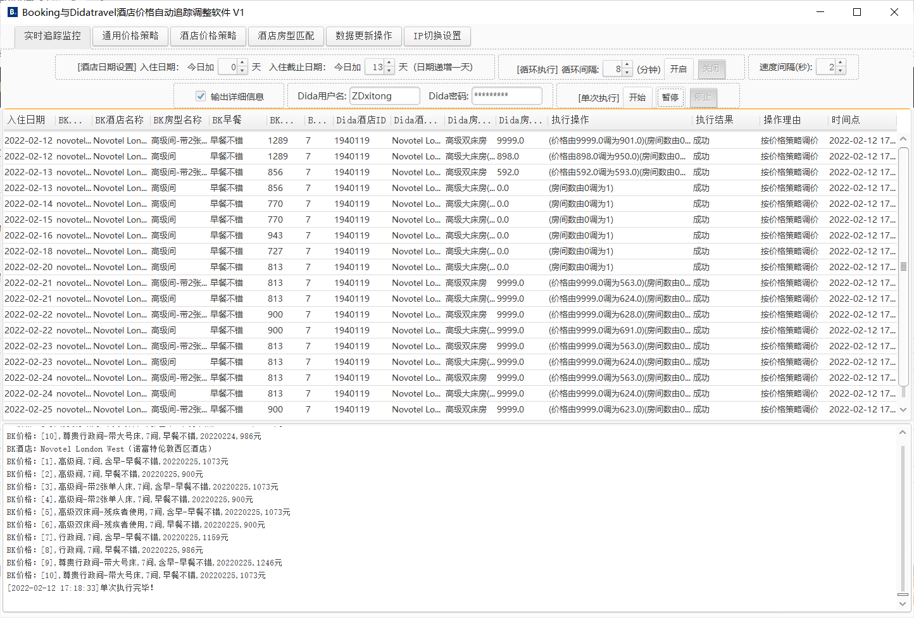Click the 速度间隔 seconds field showing 2
Viewport: 914px width, 618px height.
click(826, 67)
